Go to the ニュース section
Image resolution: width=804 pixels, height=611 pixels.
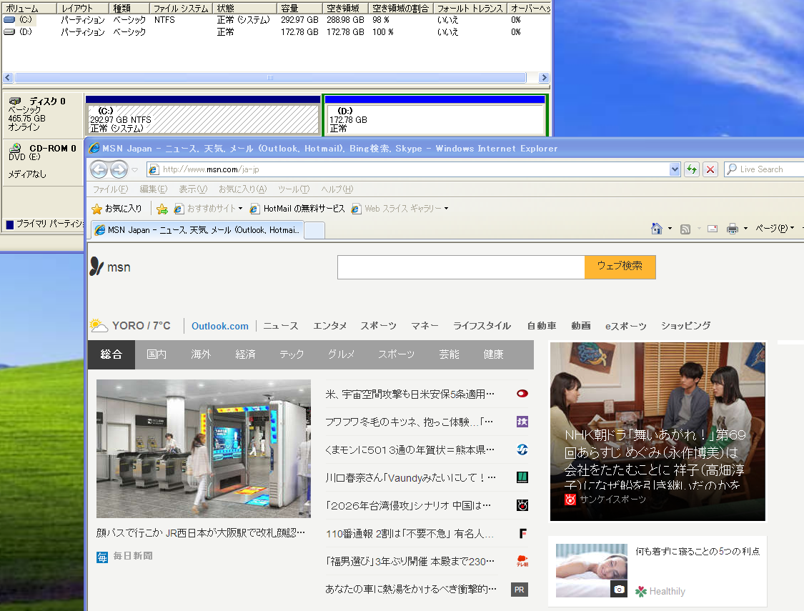click(280, 326)
